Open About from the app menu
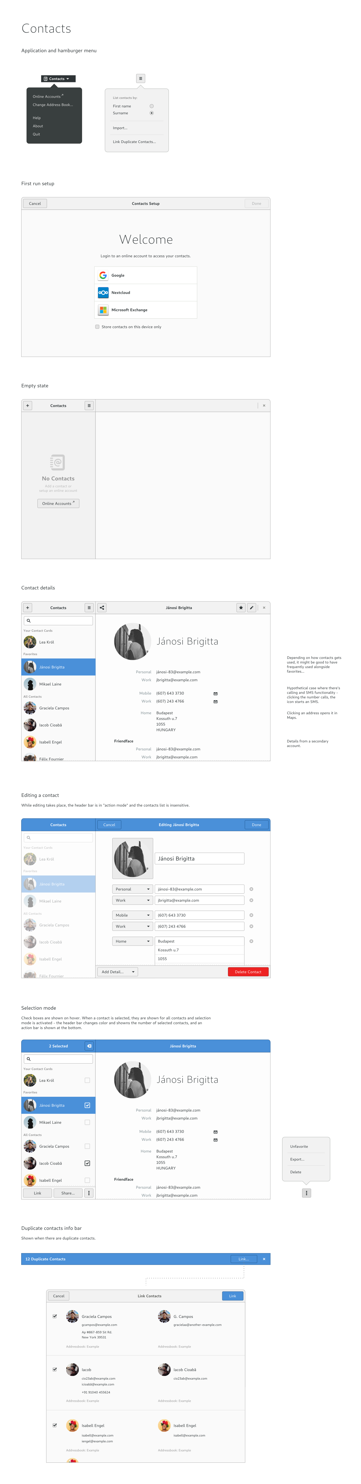The image size is (361, 1484). [x=38, y=126]
